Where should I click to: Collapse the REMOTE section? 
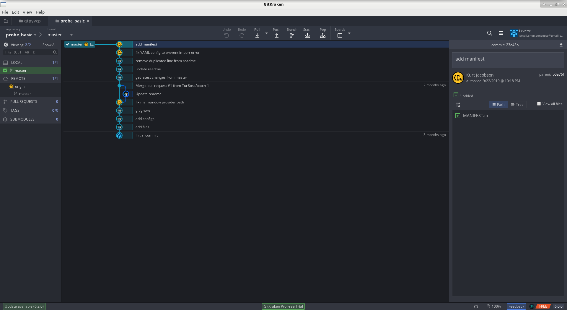[x=30, y=79]
